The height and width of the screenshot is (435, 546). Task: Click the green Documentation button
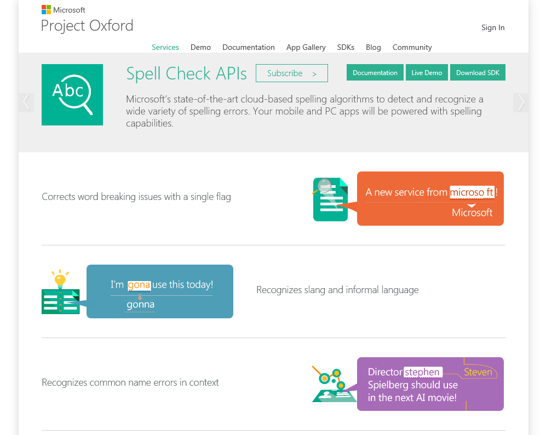point(375,73)
